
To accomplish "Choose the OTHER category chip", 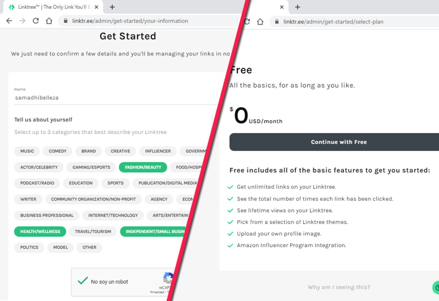I will pyautogui.click(x=89, y=247).
